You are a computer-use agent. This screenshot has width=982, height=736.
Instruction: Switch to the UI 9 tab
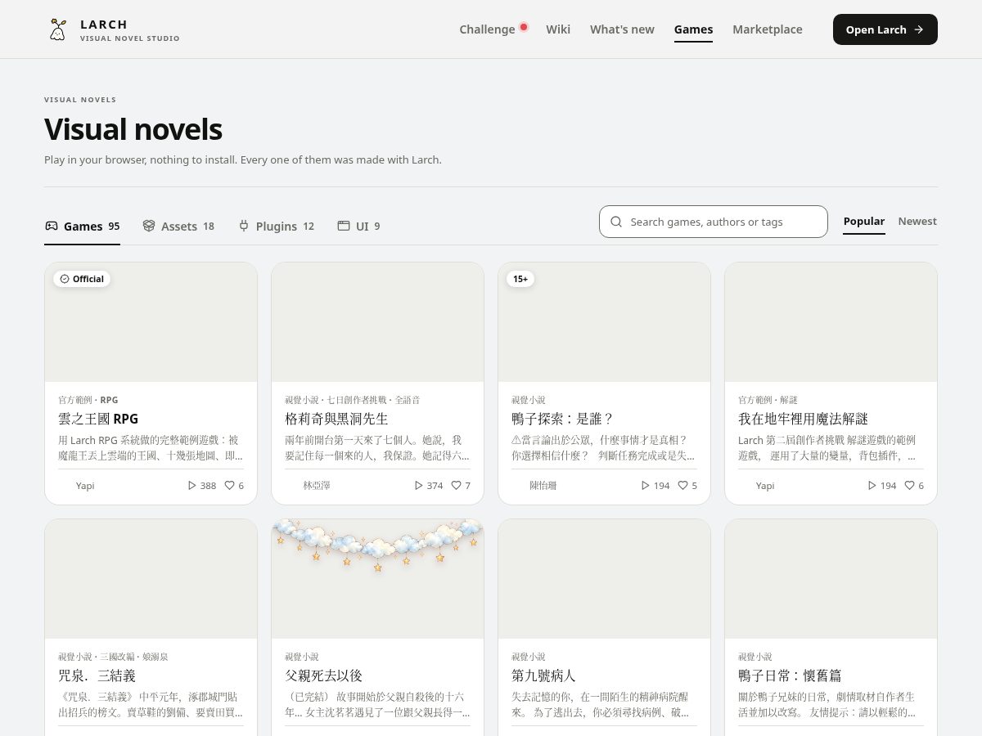click(358, 227)
